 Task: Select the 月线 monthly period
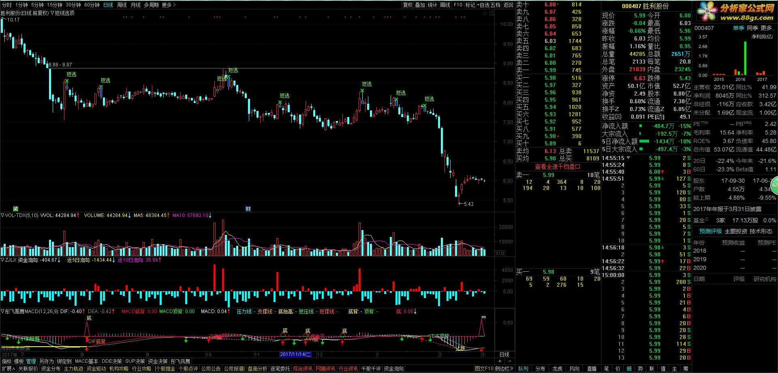click(135, 5)
